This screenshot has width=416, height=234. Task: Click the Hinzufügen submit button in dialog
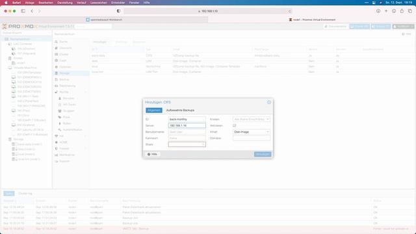point(263,154)
